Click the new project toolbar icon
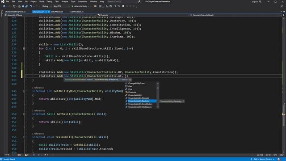This screenshot has height=161, width=286. click(14, 6)
